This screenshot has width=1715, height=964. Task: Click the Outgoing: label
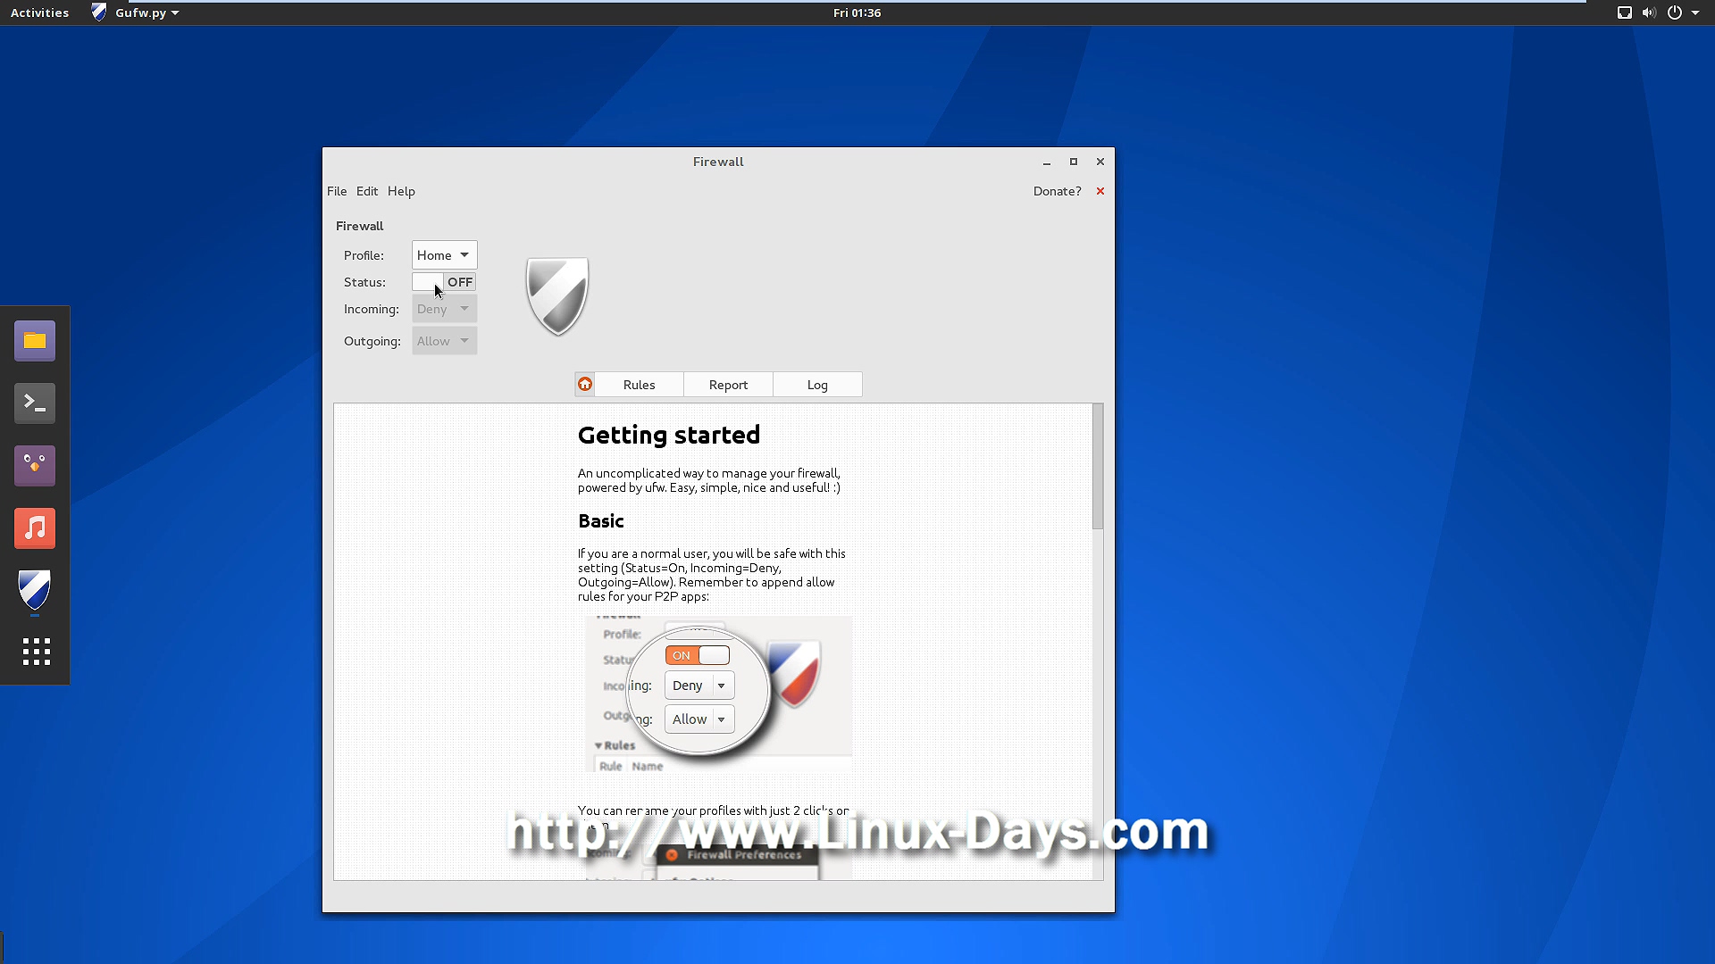pos(372,341)
